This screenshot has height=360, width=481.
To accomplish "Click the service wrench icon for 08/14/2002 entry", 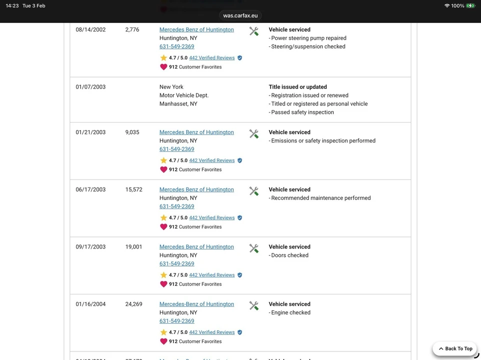I will [254, 31].
